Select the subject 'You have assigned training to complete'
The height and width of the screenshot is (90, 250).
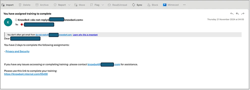27,14
